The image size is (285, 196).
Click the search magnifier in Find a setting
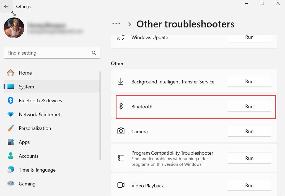(x=94, y=53)
